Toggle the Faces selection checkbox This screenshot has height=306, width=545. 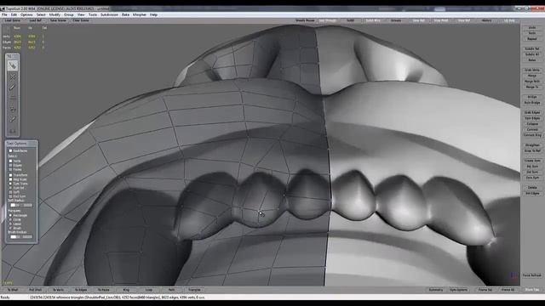[10, 169]
